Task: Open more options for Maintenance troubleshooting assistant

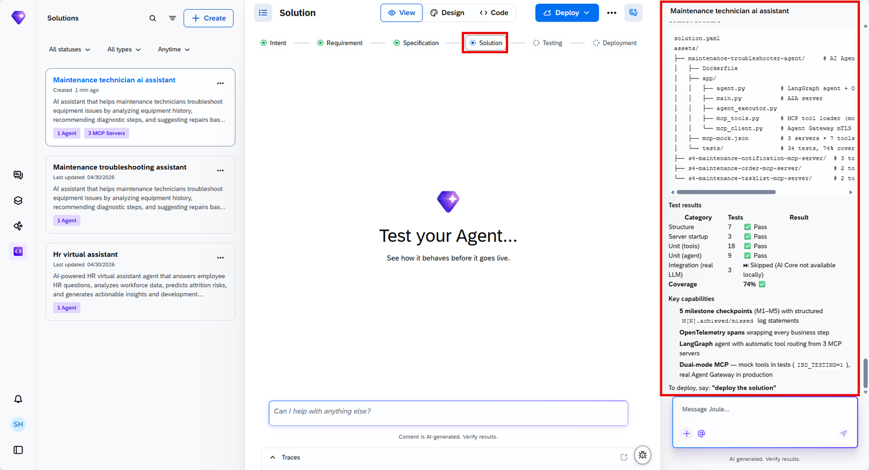Action: 220,171
